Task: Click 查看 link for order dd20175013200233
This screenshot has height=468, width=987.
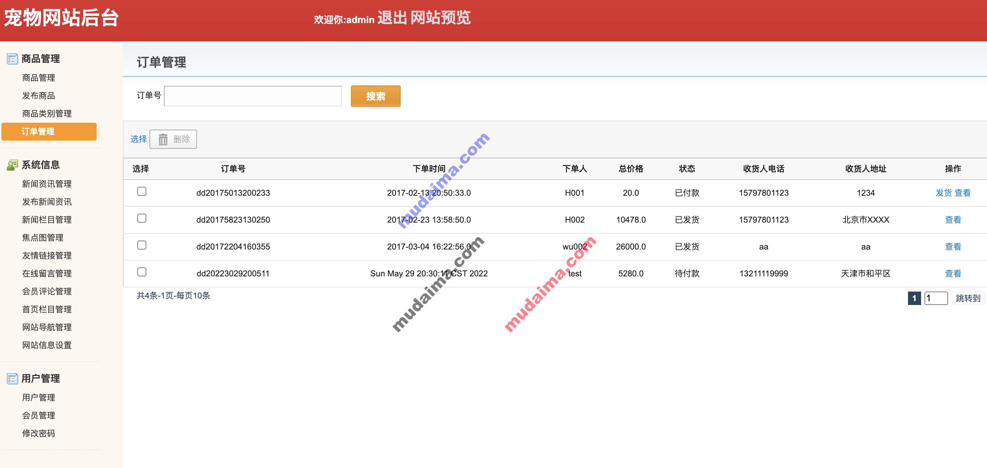Action: click(x=962, y=193)
